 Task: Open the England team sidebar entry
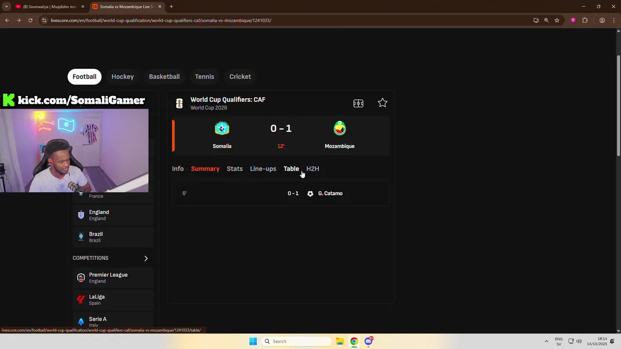point(113,215)
